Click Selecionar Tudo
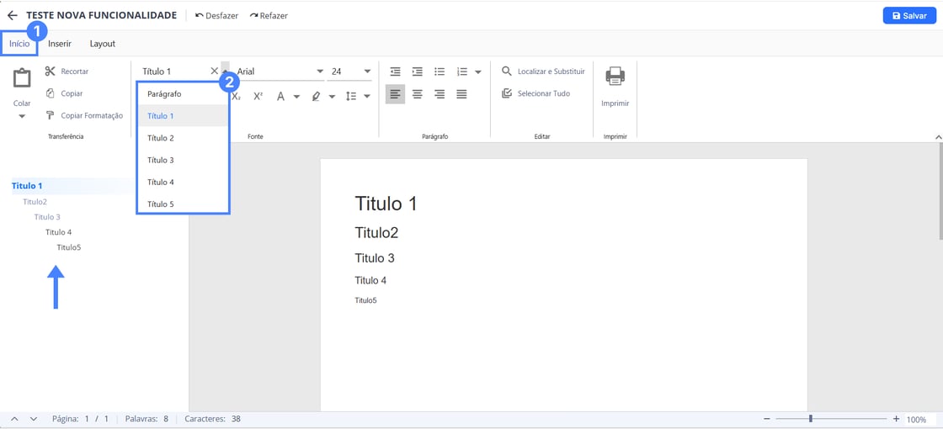Screen dimensions: 943x429 535,93
